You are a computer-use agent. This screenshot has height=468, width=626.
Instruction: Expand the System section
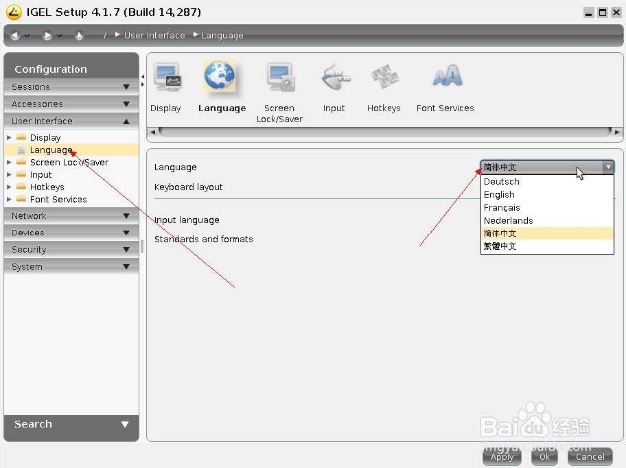point(71,266)
